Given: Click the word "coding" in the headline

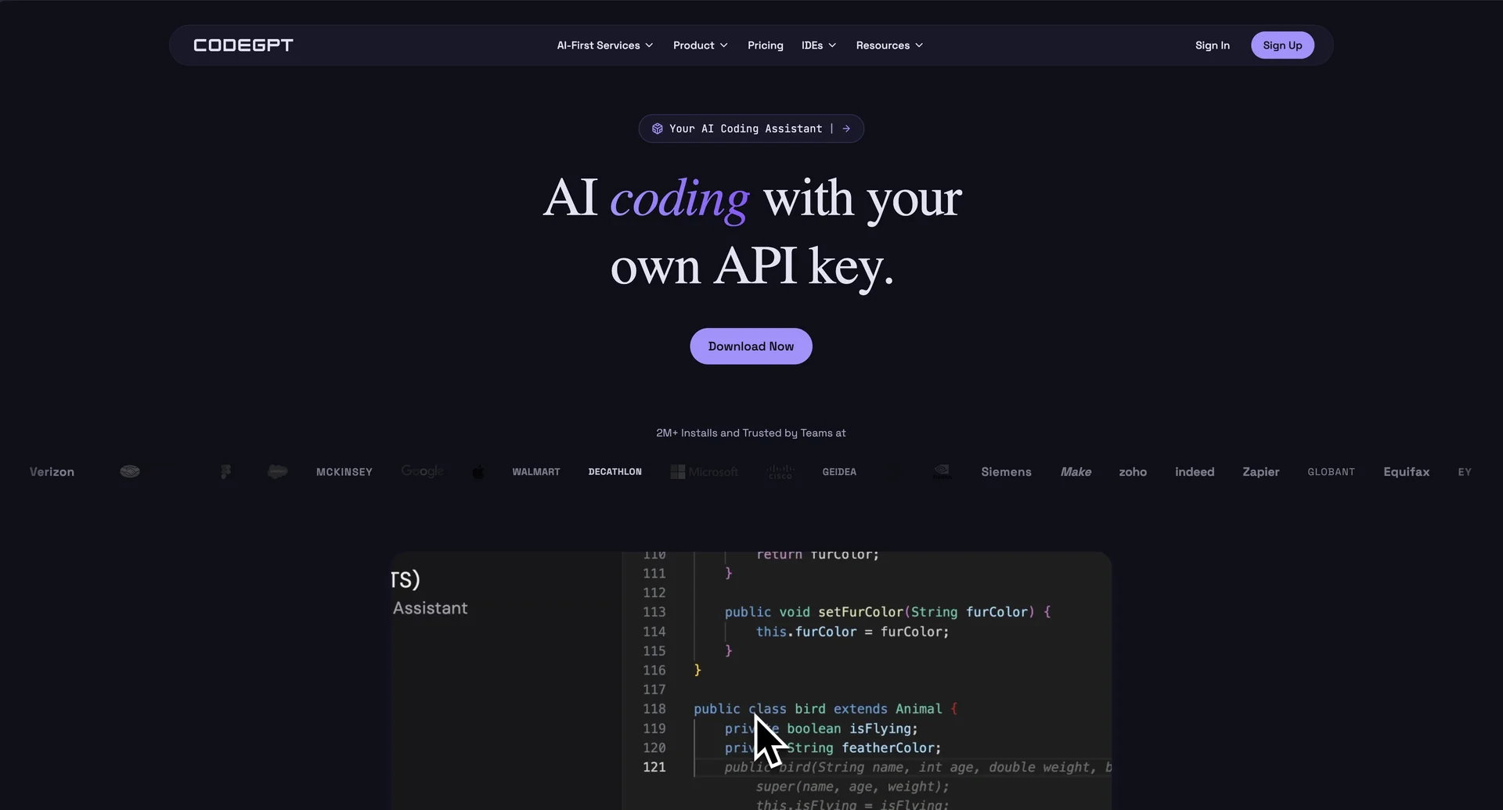Looking at the screenshot, I should (x=679, y=199).
